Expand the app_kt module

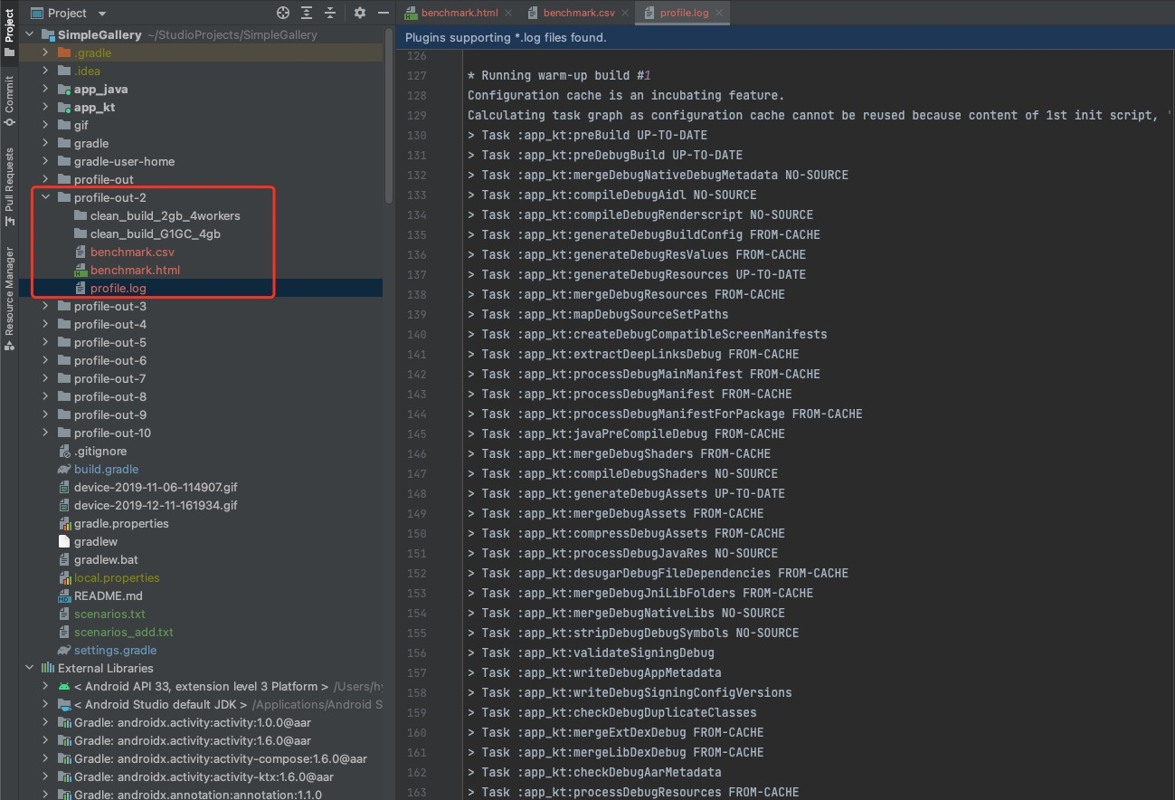(x=45, y=107)
